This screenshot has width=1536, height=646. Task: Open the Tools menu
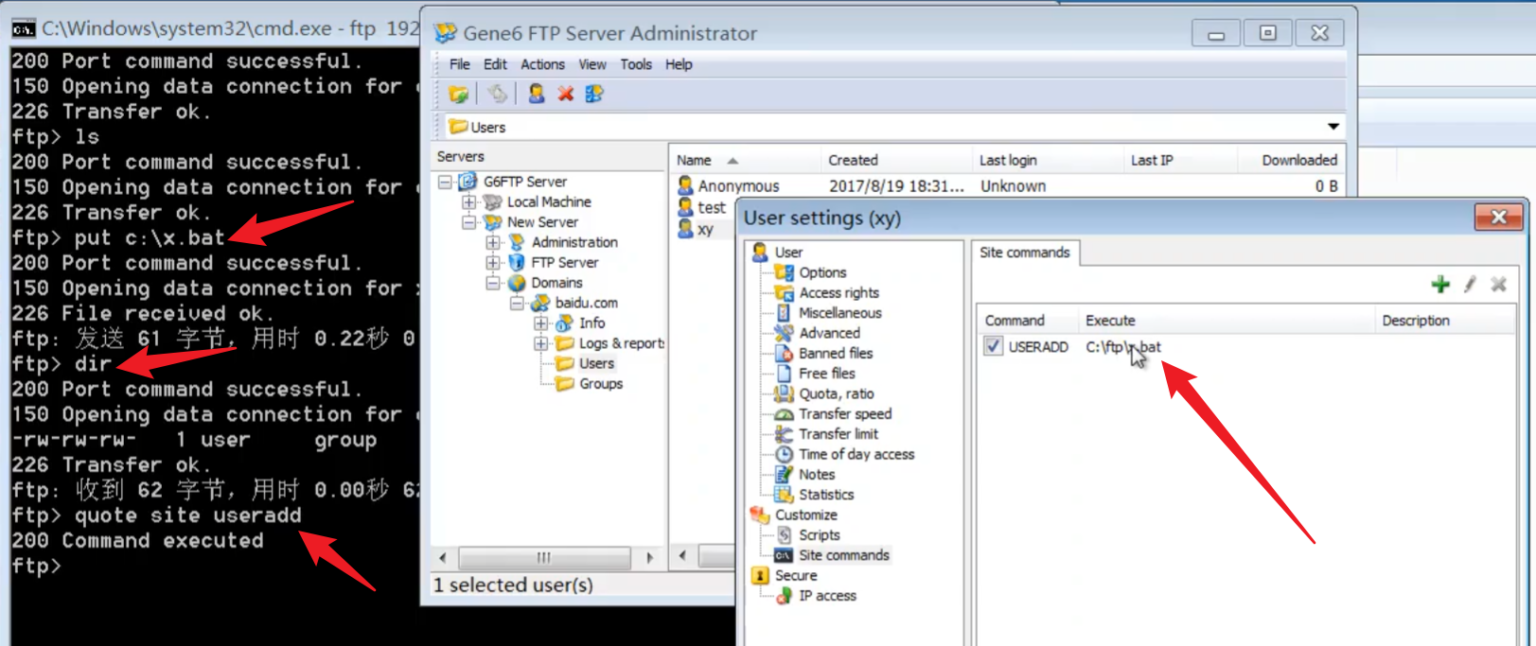coord(635,64)
